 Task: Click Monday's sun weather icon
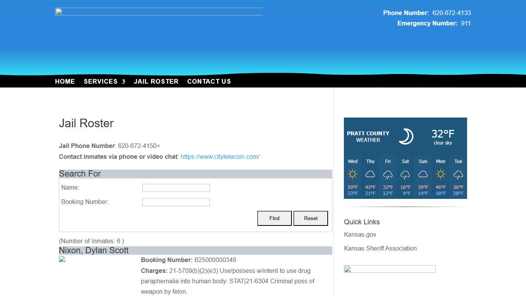[441, 174]
